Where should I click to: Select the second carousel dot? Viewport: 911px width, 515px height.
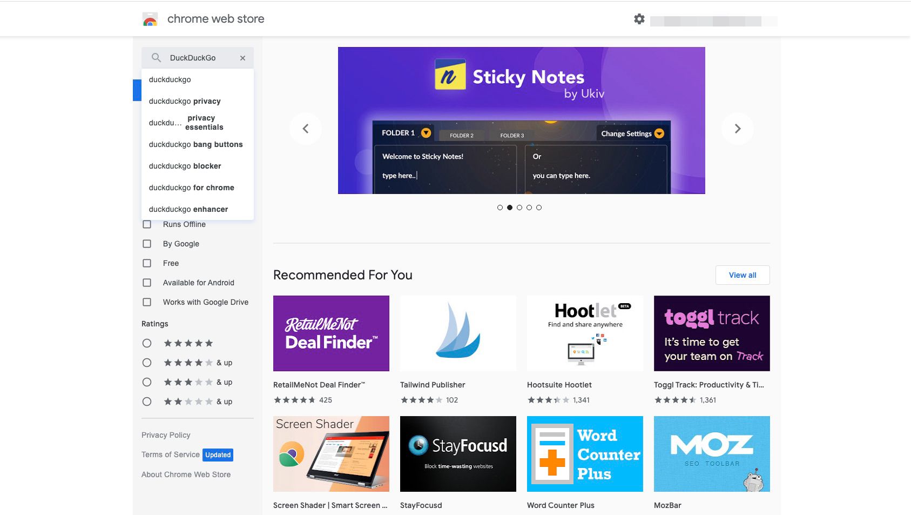coord(510,208)
